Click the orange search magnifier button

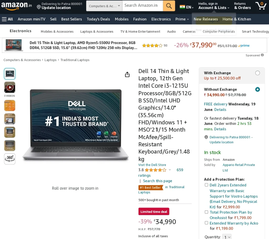(x=169, y=6)
